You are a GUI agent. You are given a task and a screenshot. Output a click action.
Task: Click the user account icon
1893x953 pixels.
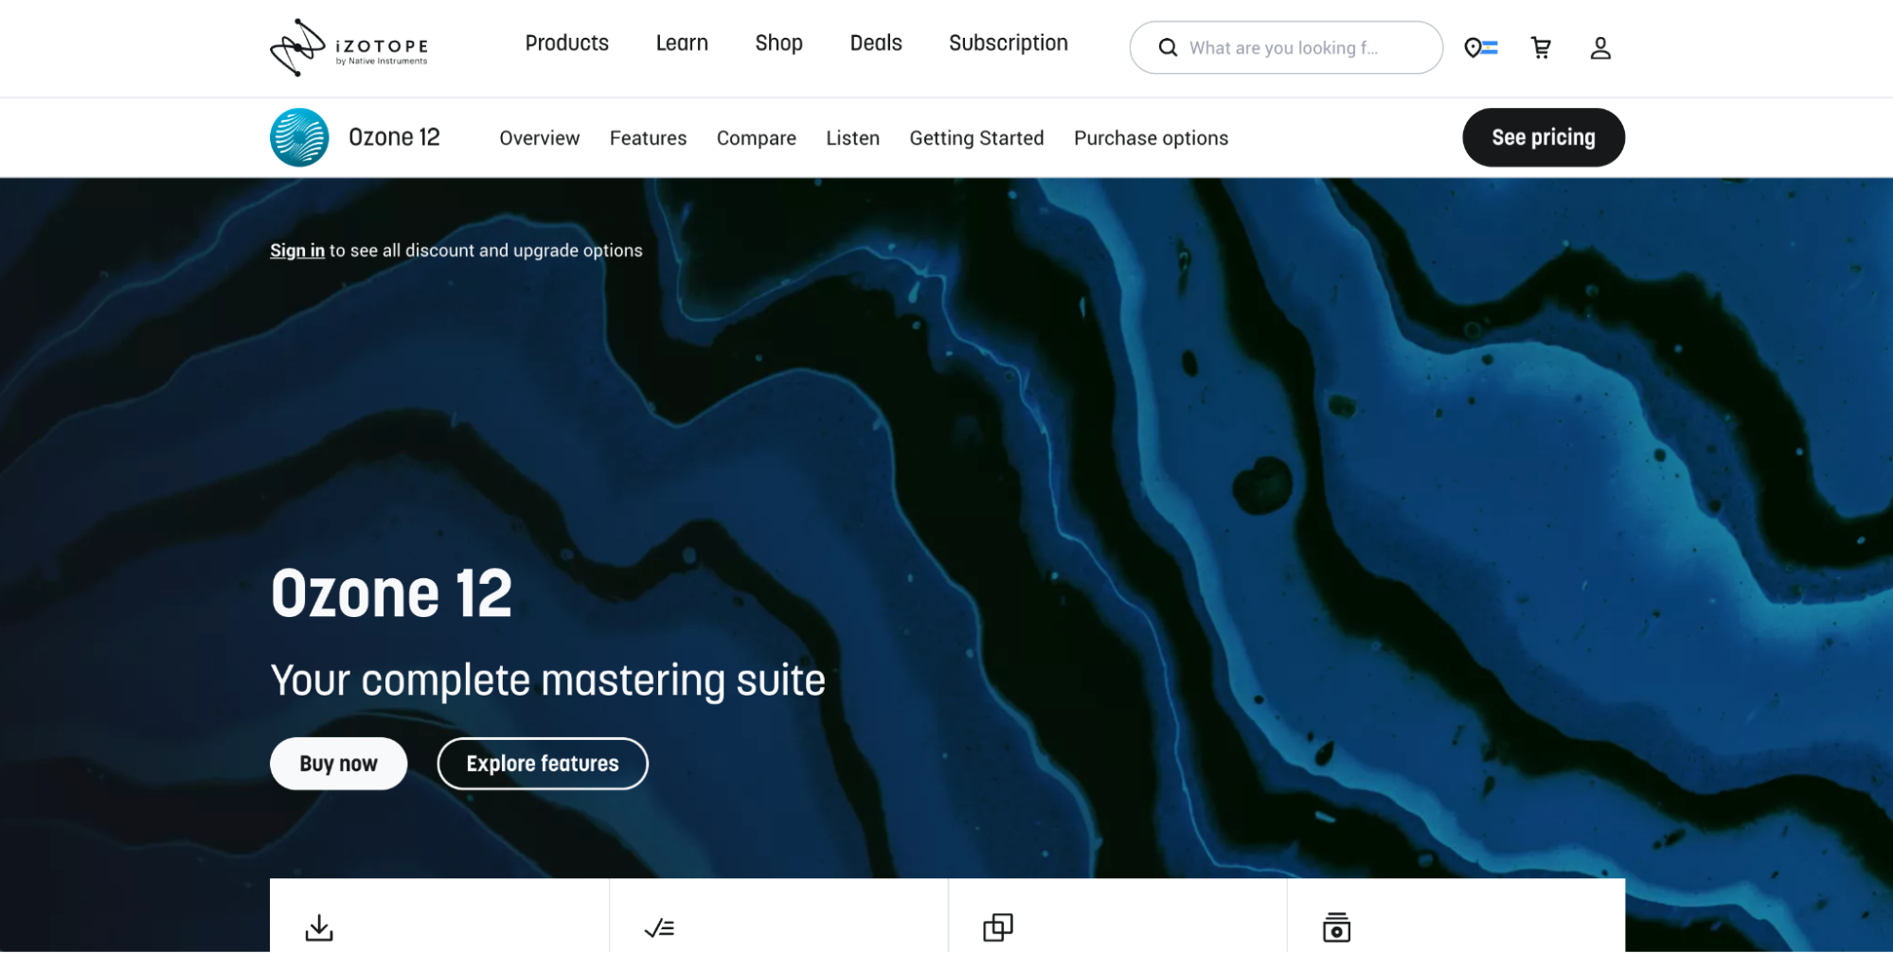(x=1599, y=47)
